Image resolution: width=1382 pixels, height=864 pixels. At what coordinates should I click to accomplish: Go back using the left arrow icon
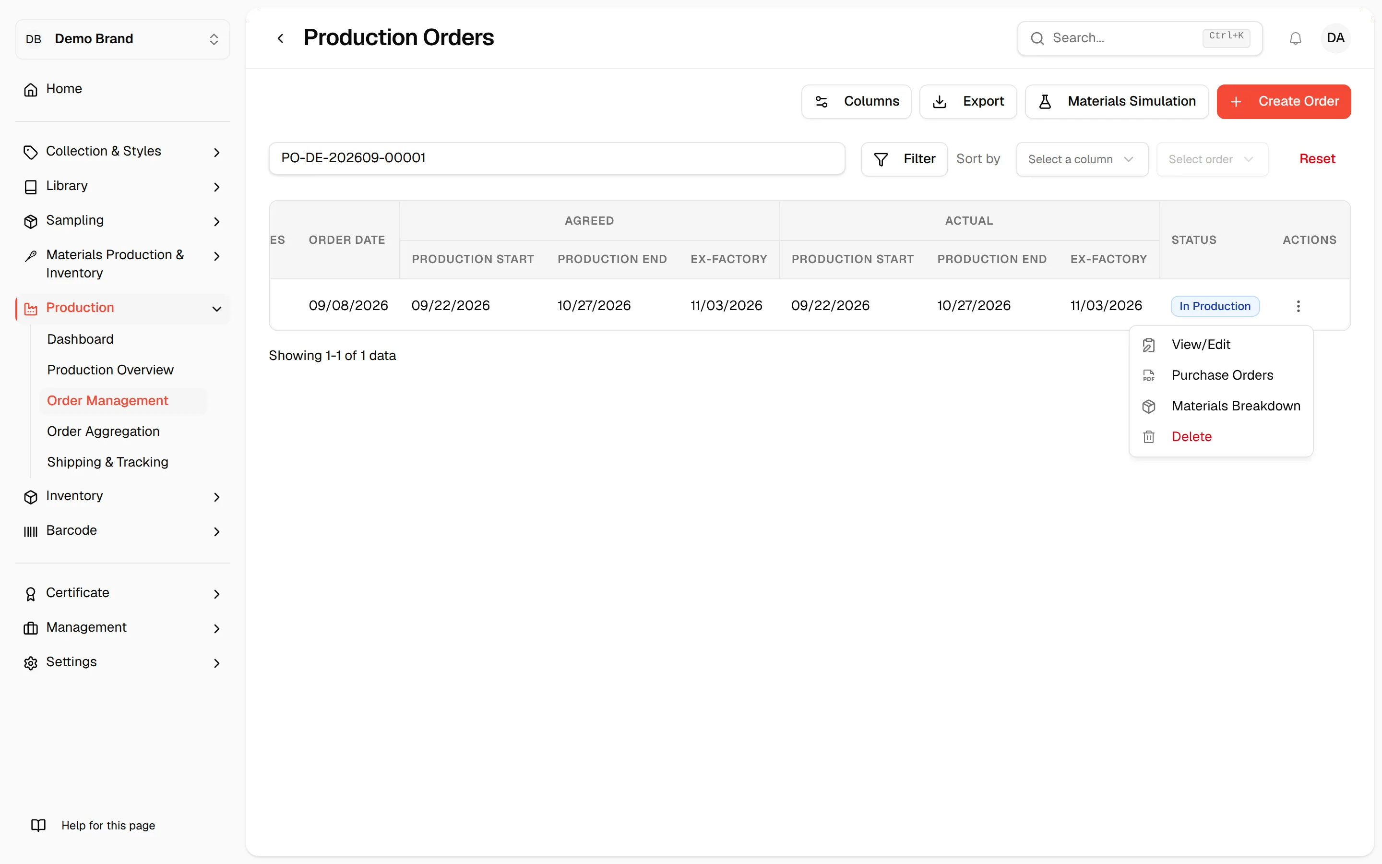tap(280, 38)
